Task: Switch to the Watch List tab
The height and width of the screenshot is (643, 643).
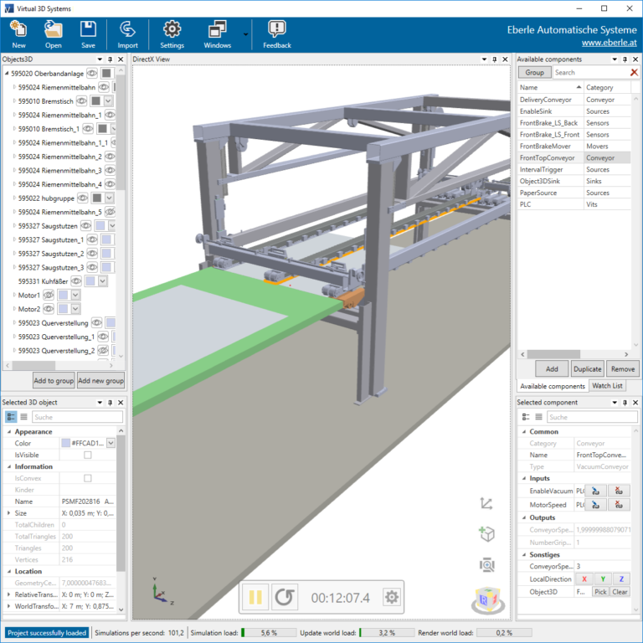Action: click(x=607, y=386)
